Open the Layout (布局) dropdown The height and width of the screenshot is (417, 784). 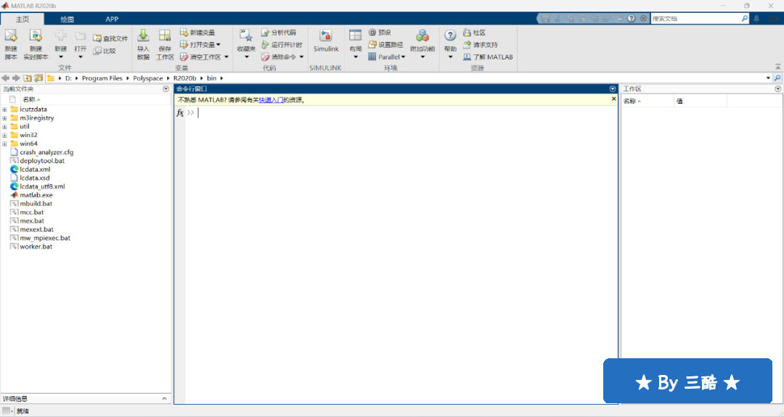[x=356, y=44]
